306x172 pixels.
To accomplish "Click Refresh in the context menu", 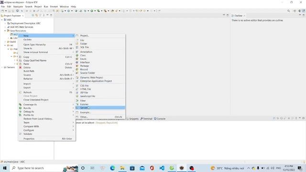I will (x=47, y=92).
